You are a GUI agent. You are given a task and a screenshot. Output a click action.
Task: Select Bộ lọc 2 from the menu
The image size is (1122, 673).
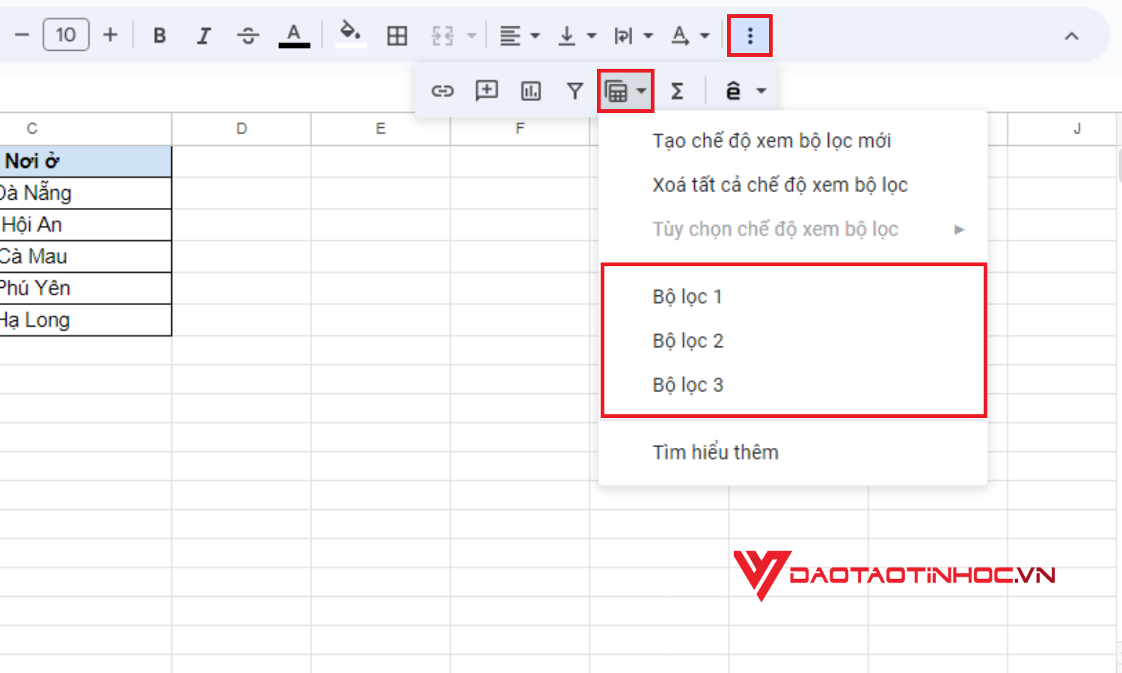click(x=687, y=340)
